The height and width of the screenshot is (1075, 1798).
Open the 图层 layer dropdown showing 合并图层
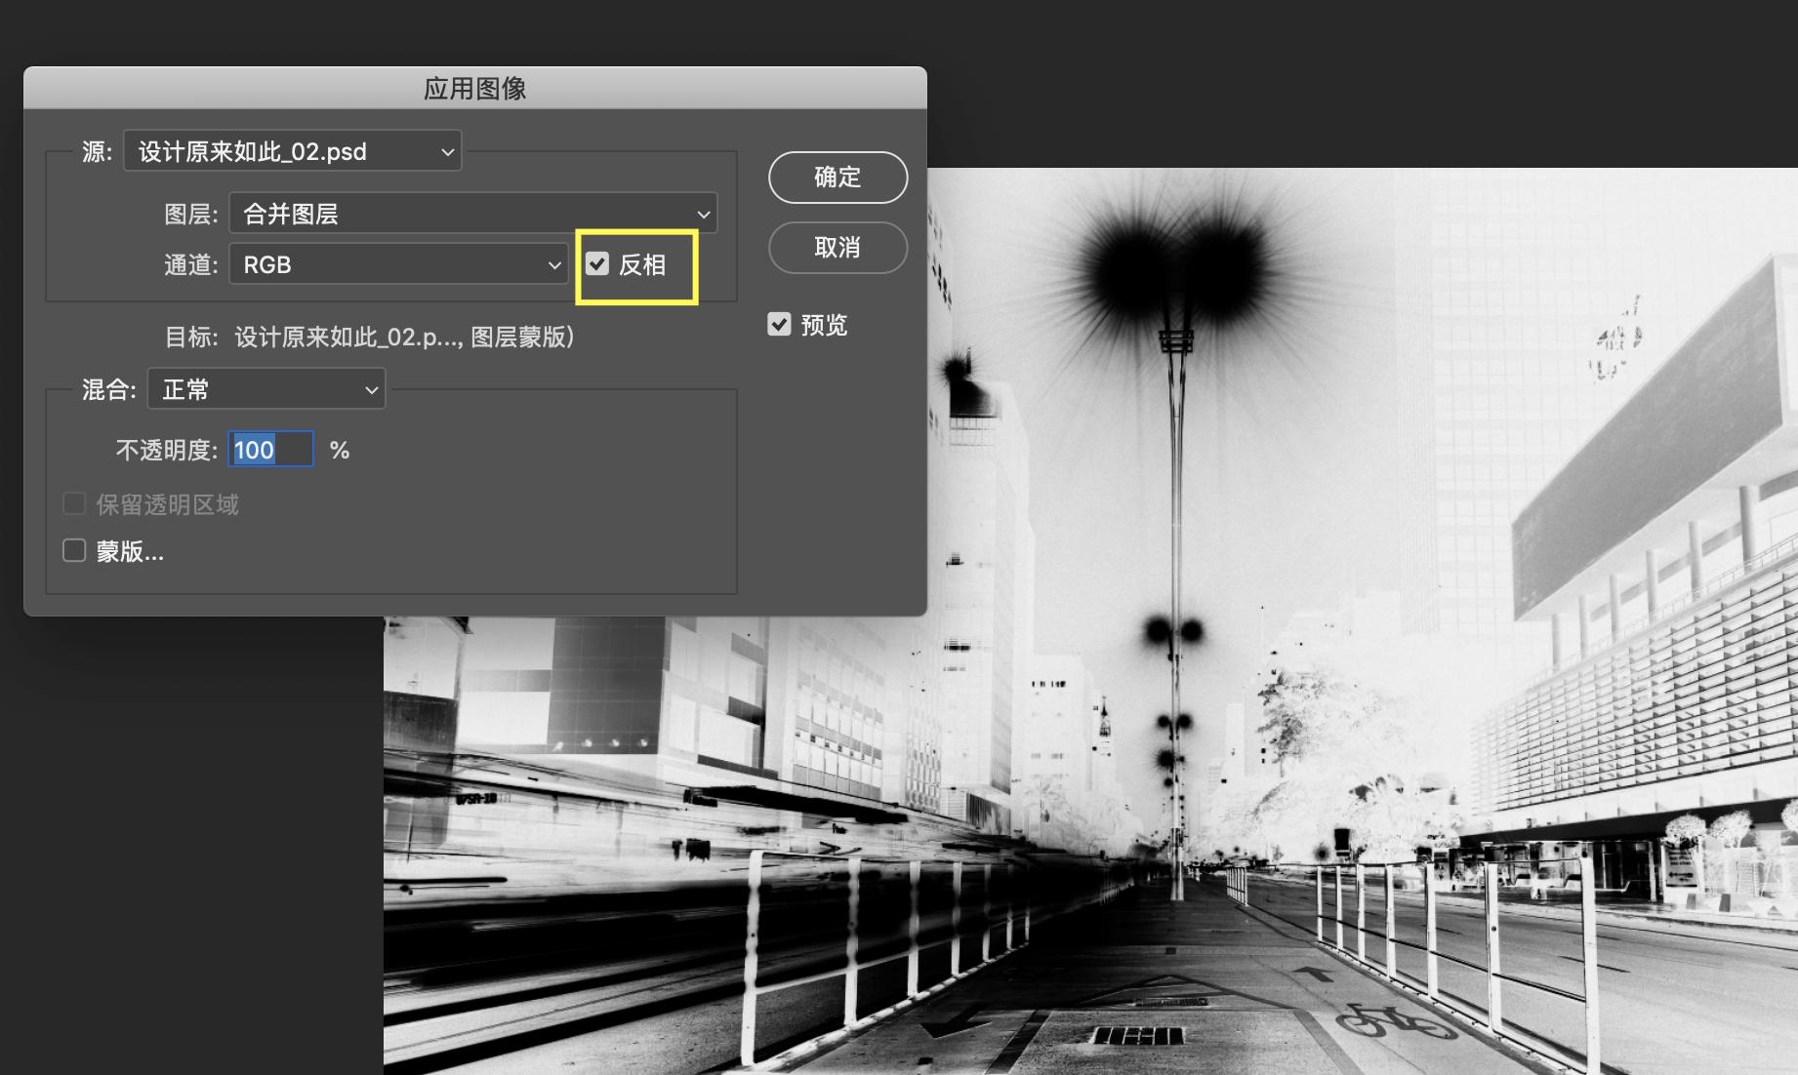tap(471, 214)
